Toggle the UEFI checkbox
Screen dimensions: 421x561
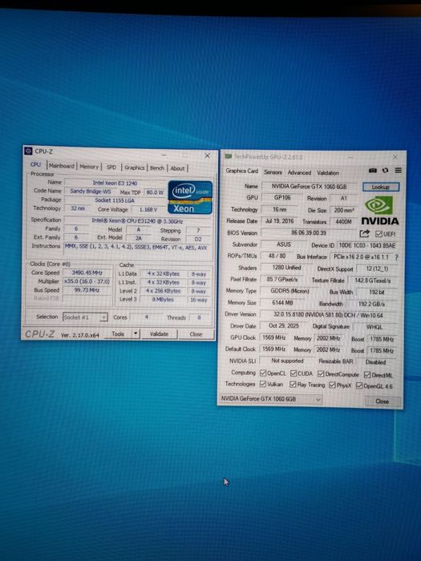click(378, 234)
